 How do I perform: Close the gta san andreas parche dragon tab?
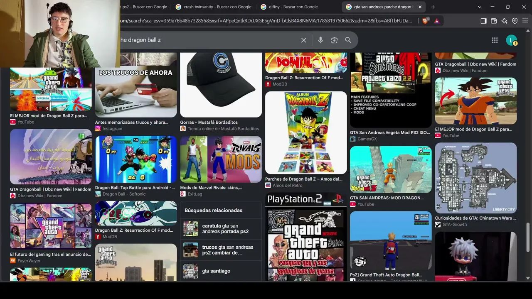tap(420, 7)
